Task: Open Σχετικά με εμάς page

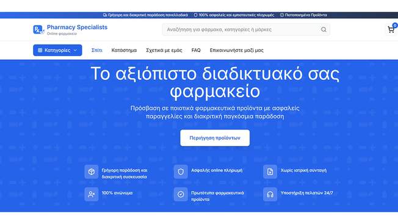Action: (164, 50)
